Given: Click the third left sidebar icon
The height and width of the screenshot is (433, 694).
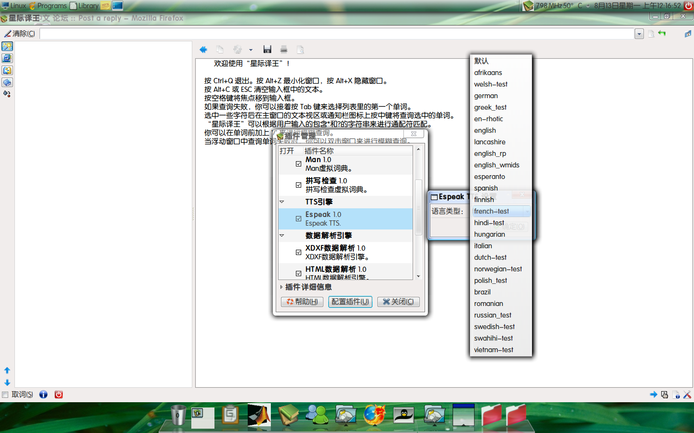Looking at the screenshot, I should click(7, 70).
